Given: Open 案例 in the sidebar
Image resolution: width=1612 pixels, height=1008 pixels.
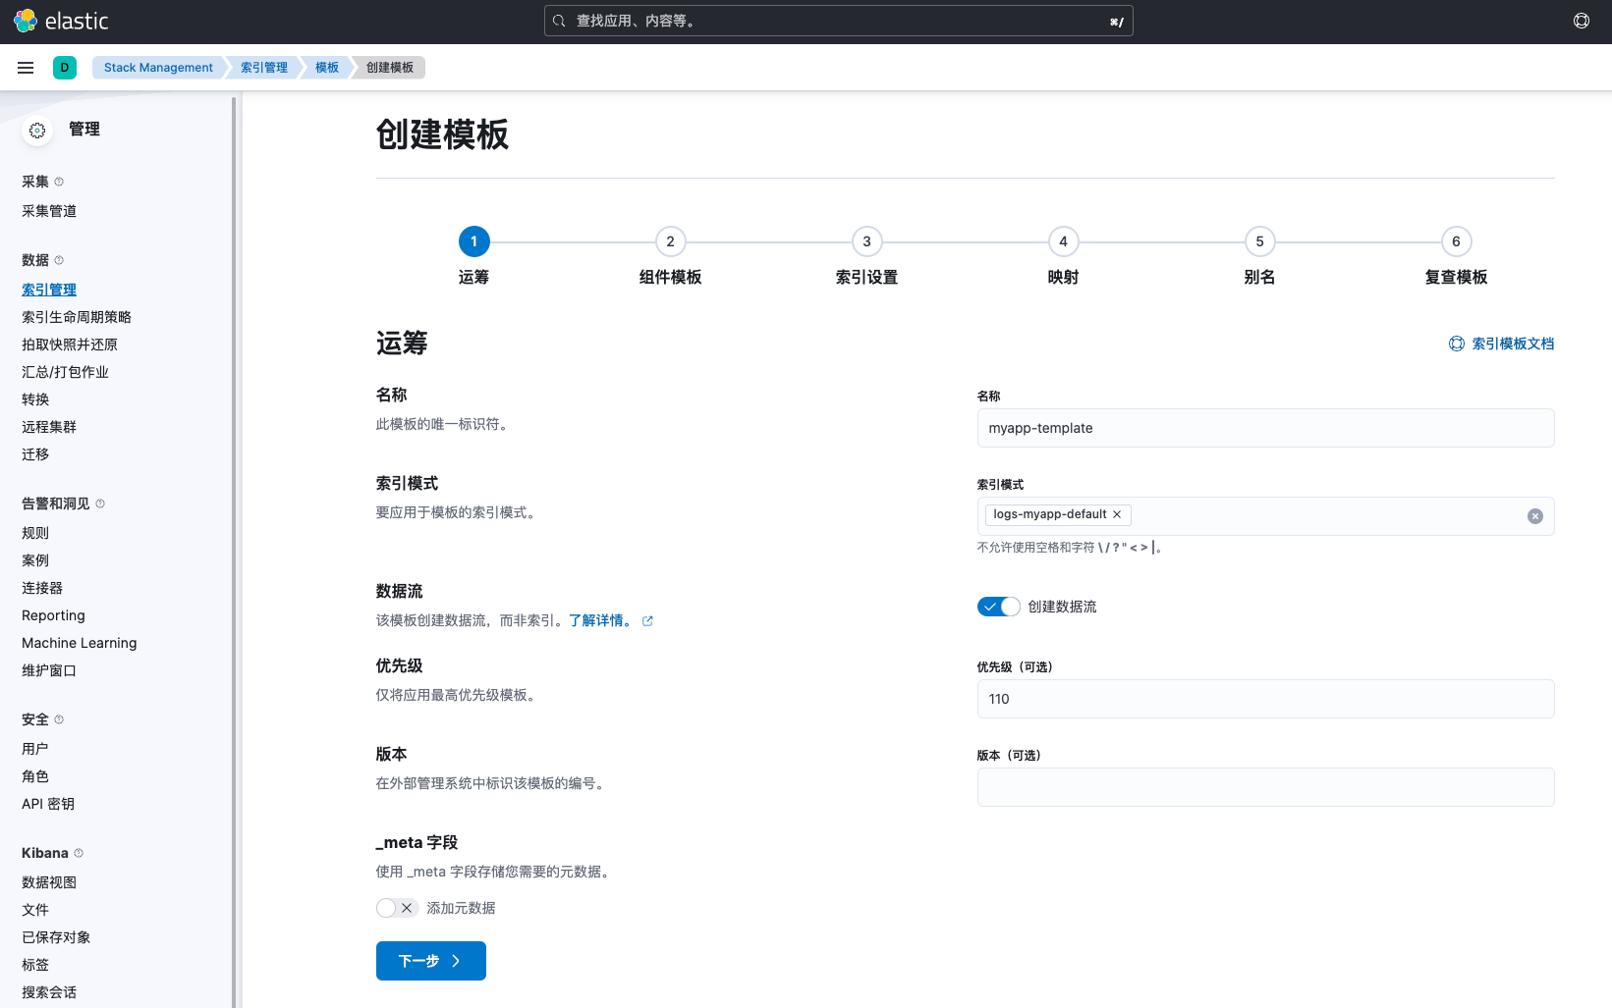Looking at the screenshot, I should coord(35,560).
